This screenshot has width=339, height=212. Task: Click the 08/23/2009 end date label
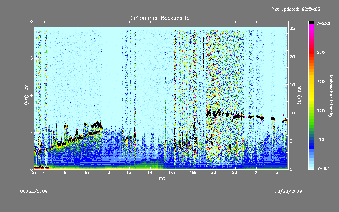[288, 191]
